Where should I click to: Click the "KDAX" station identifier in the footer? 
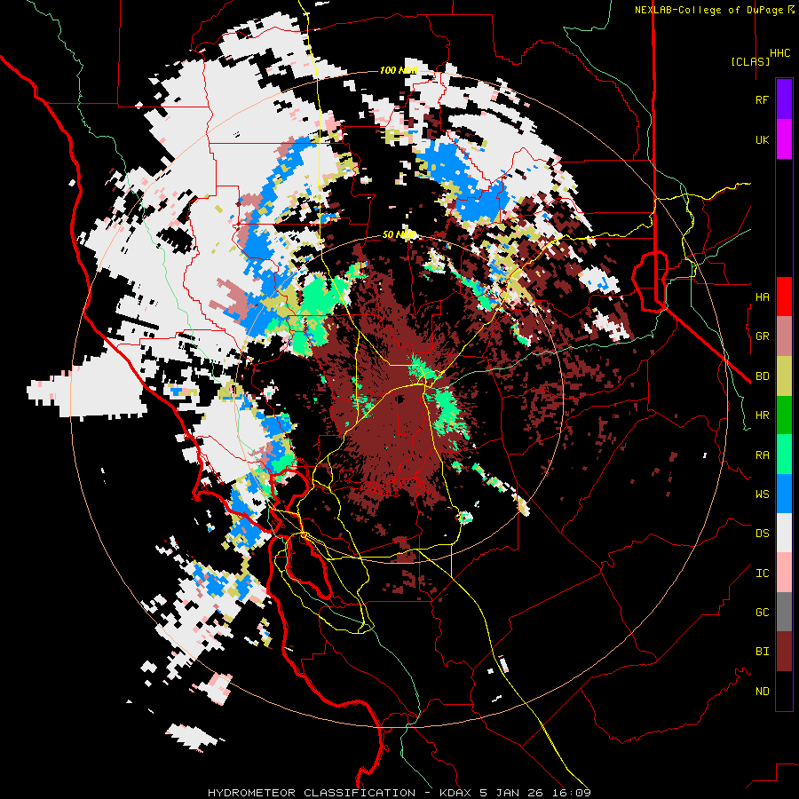(456, 793)
